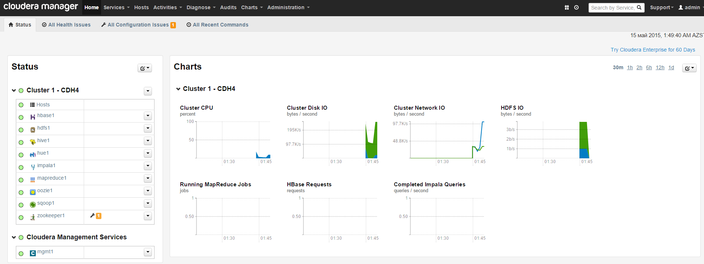Click Hosts green health status icon
Screen dimensions: 704x264
point(21,105)
